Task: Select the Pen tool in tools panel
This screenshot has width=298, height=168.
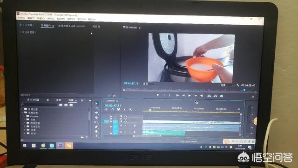Action: (96, 127)
